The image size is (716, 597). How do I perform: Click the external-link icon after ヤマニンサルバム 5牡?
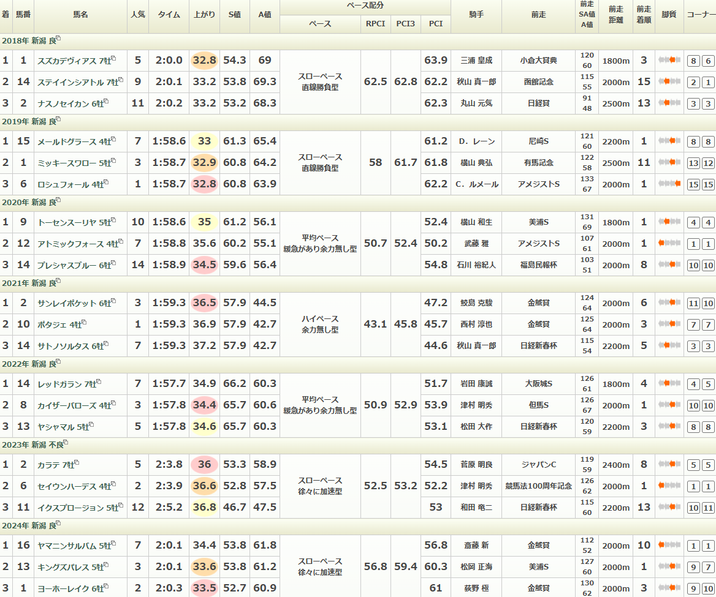(114, 544)
